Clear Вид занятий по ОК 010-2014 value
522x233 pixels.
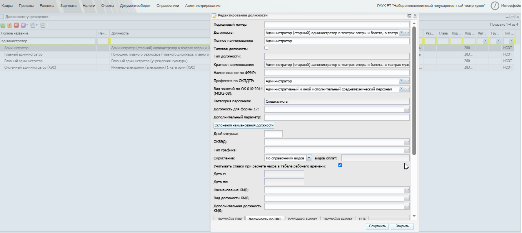[401, 89]
